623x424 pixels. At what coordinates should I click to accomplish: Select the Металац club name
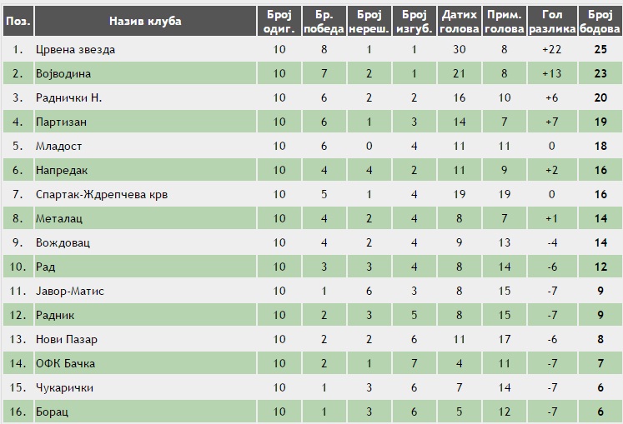point(59,218)
